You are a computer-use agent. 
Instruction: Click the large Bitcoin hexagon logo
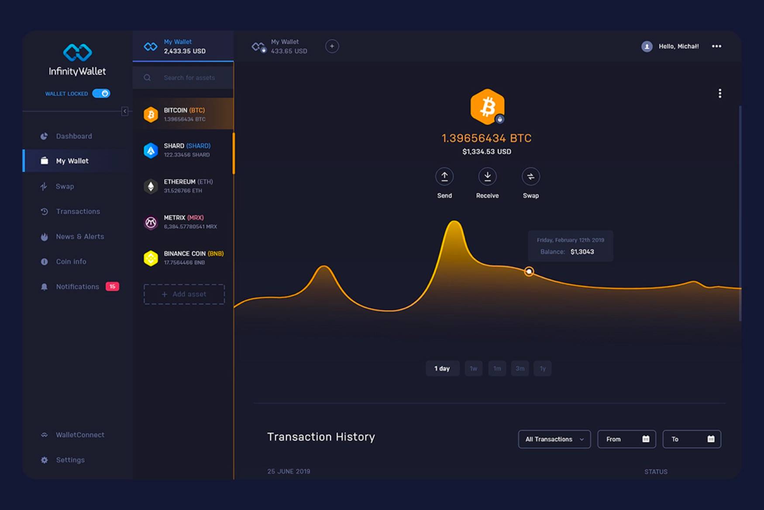[487, 107]
